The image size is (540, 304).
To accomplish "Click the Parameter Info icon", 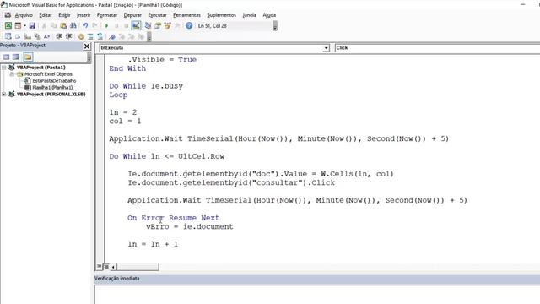I will point(37,36).
